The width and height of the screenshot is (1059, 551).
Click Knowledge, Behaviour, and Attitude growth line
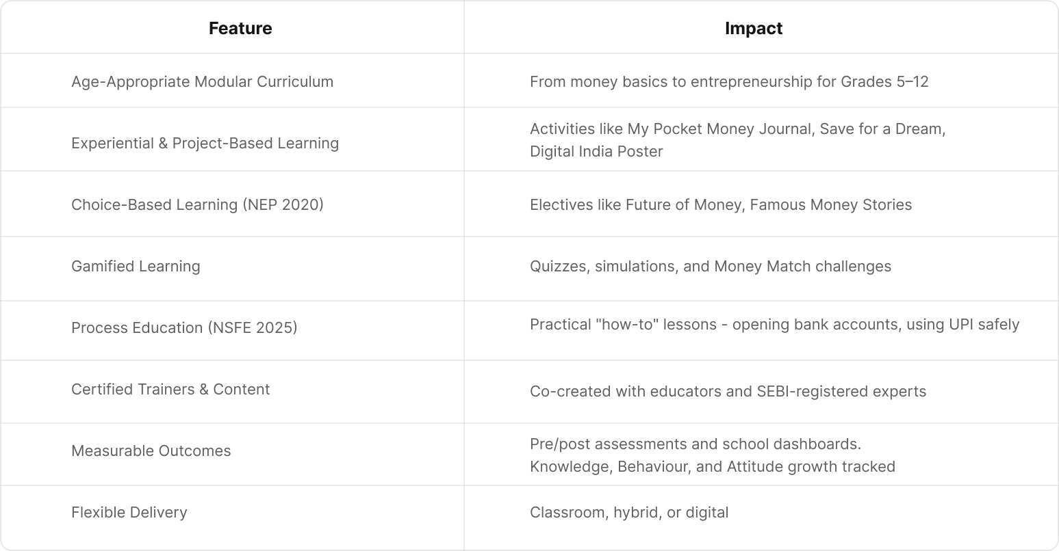tap(712, 466)
